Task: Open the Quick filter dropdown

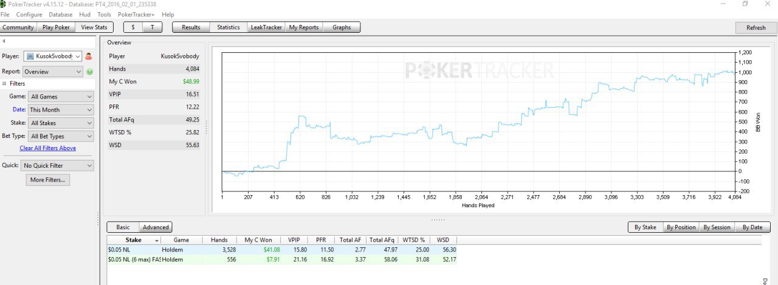Action: pos(57,165)
